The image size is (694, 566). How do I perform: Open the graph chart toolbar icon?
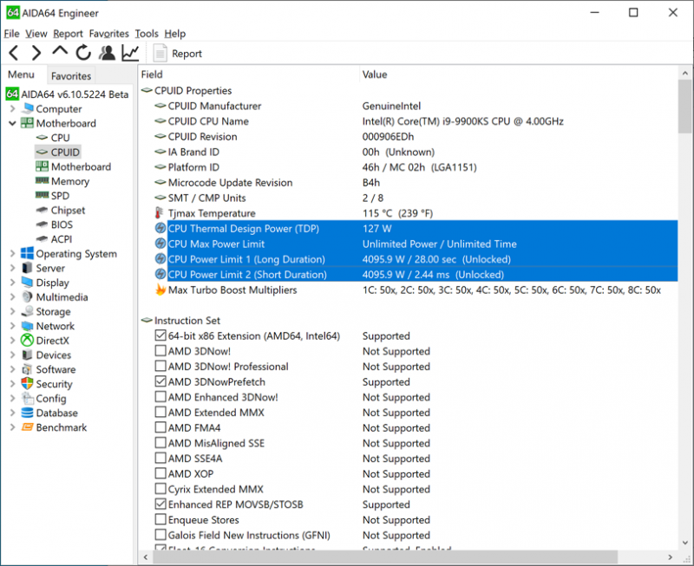pyautogui.click(x=131, y=53)
